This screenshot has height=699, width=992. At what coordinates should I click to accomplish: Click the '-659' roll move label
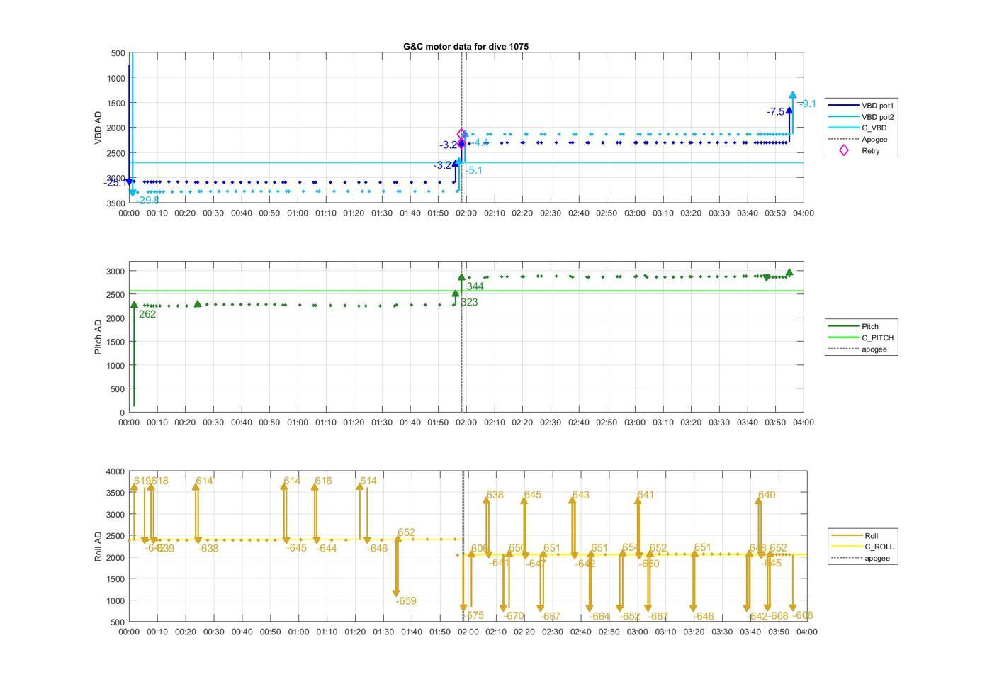click(406, 601)
